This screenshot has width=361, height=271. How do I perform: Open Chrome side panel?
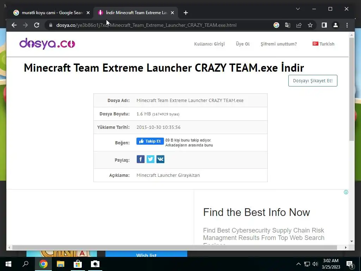coord(324,25)
